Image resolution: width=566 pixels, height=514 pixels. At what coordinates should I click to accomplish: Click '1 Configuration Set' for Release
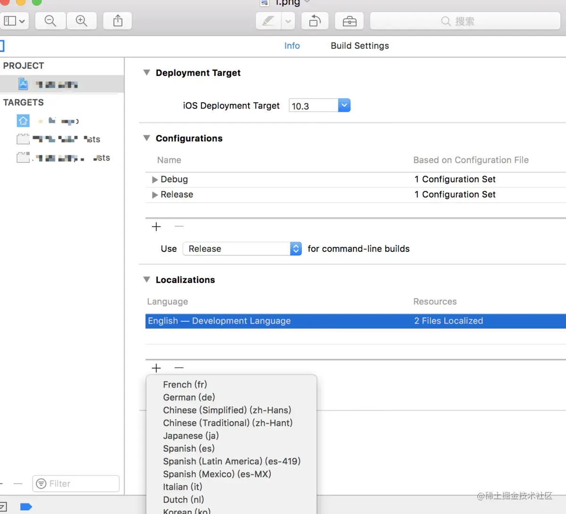click(x=455, y=194)
